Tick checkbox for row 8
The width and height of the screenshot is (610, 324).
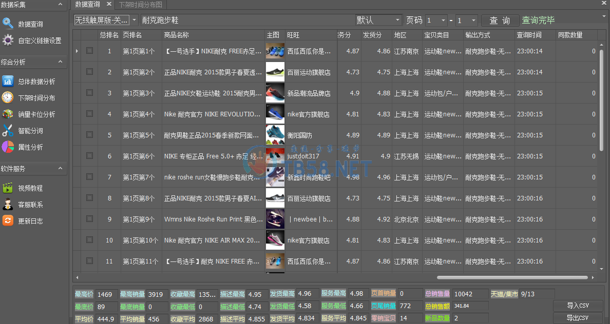click(89, 198)
